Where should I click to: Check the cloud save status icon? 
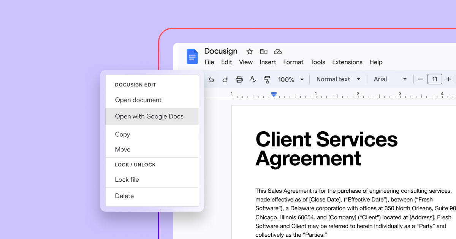pyautogui.click(x=278, y=52)
